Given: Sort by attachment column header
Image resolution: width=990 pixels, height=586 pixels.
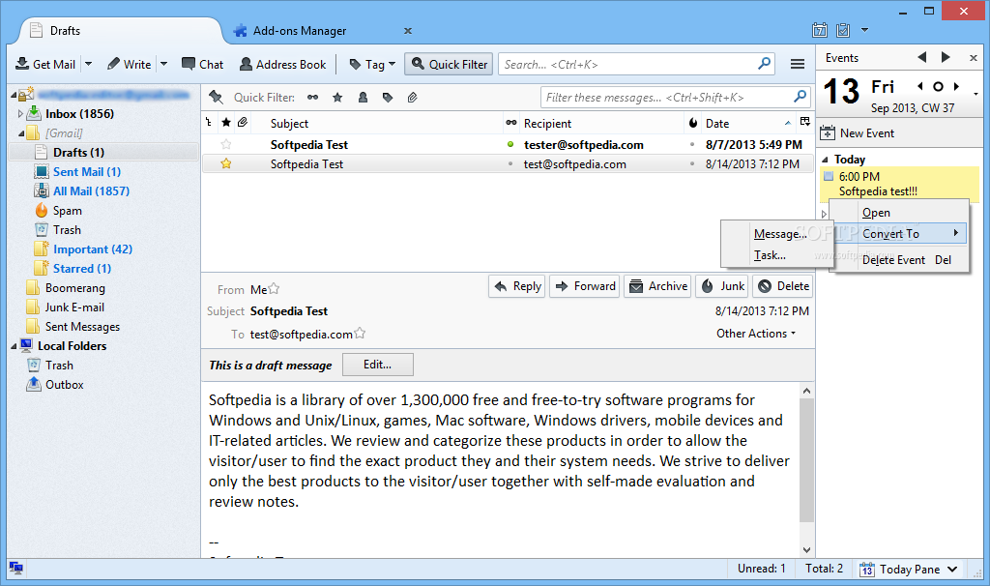Looking at the screenshot, I should [243, 123].
